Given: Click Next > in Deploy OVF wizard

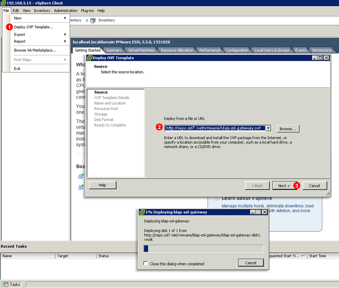Looking at the screenshot, I should [x=284, y=185].
